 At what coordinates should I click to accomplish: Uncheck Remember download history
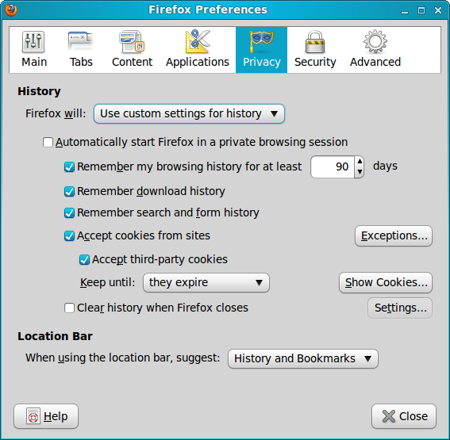point(69,192)
